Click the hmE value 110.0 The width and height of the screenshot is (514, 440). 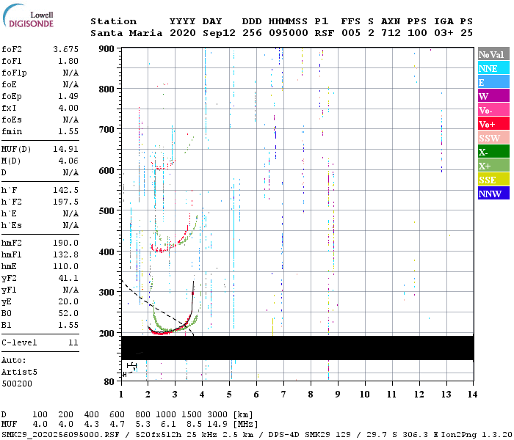point(66,266)
